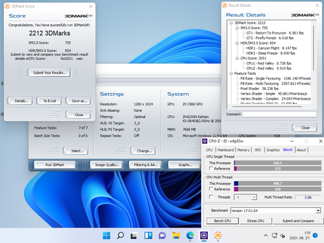Click Result Details vertical scrollbar
Screen dimensions: 324x243
[313, 48]
